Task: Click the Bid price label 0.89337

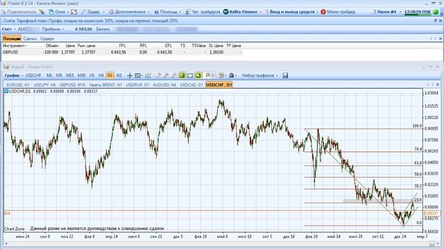Action: tap(432, 214)
